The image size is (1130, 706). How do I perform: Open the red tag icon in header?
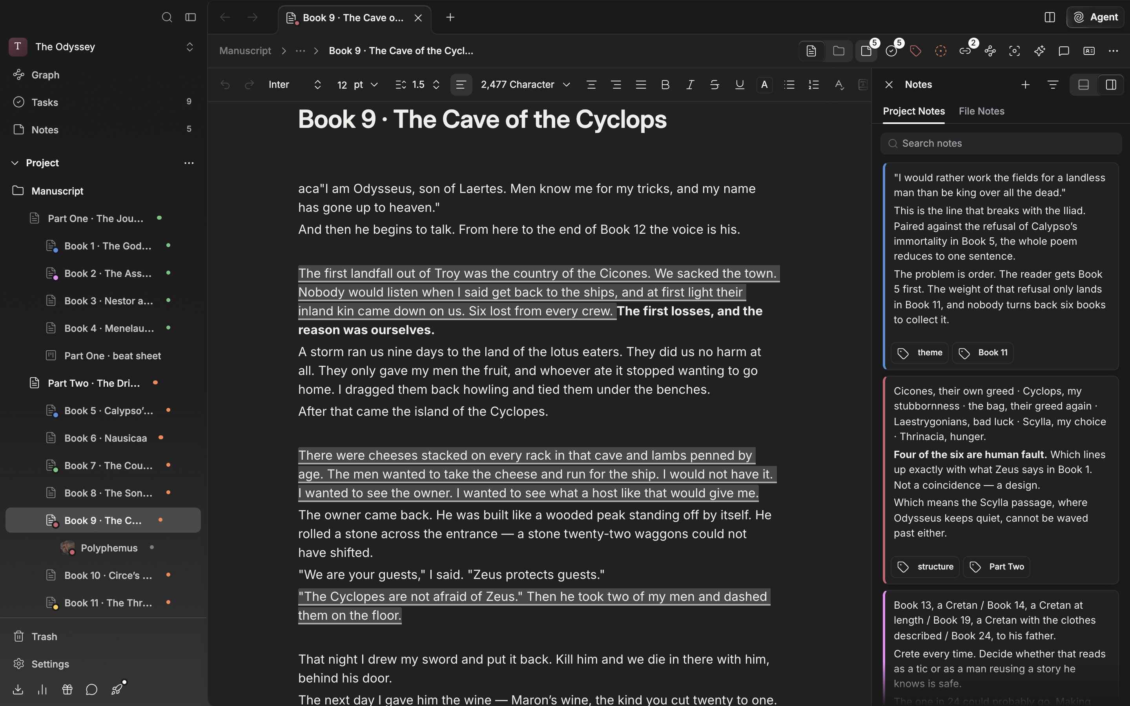tap(916, 51)
